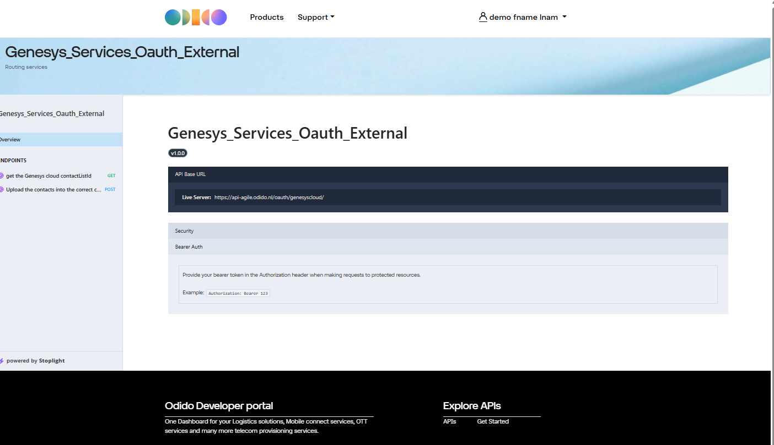Click the user profile icon in the header
Screen dimensions: 774x445
click(483, 17)
